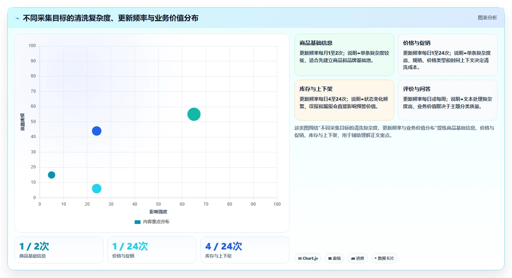Click the chart title text in the header
This screenshot has height=278, width=512.
coord(111,18)
